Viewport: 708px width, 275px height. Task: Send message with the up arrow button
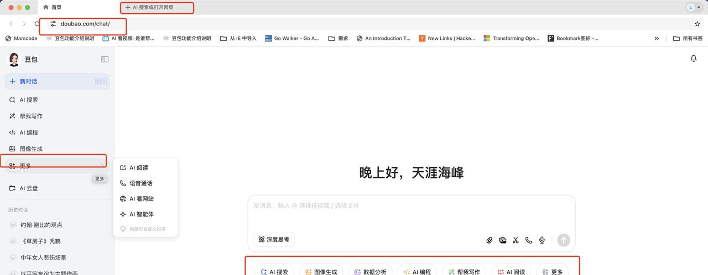[x=563, y=240]
